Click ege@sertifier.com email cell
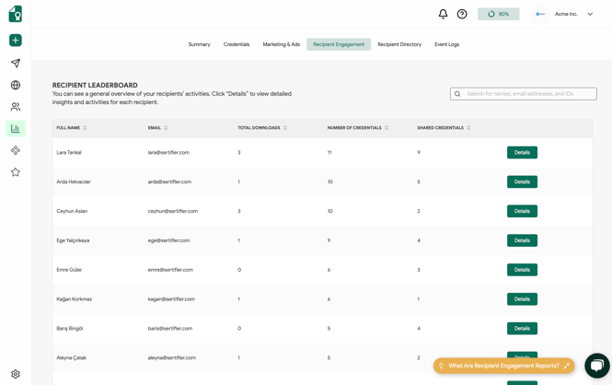This screenshot has height=385, width=612. pyautogui.click(x=168, y=240)
